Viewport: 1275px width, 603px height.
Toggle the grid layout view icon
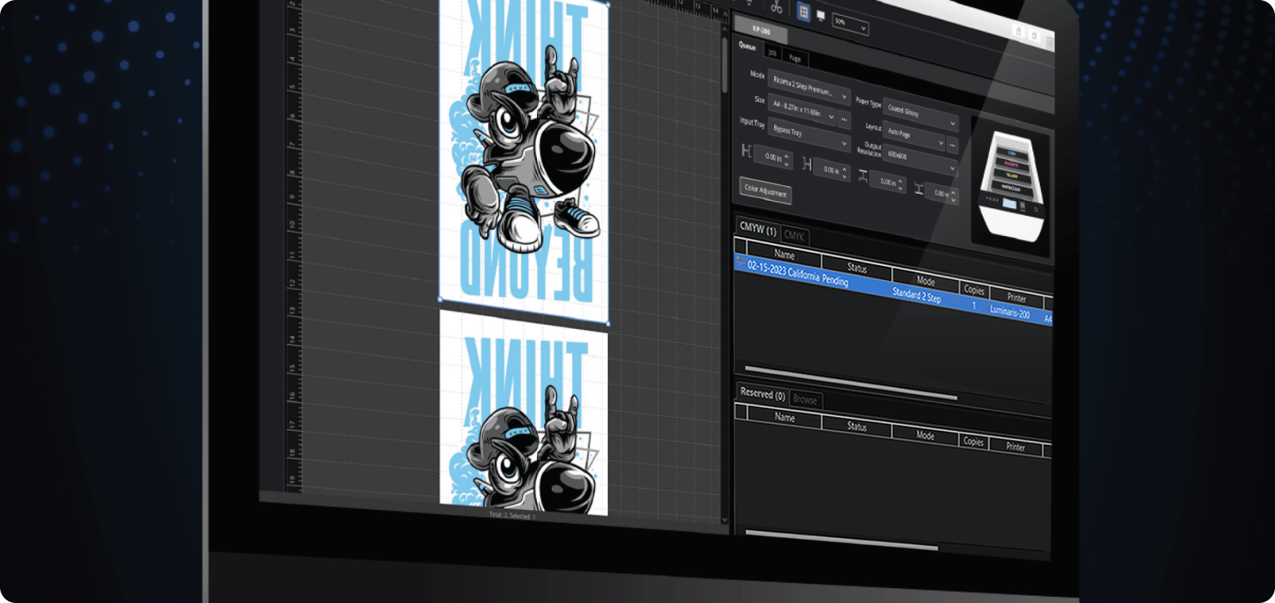point(803,11)
